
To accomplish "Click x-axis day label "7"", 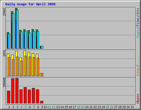I will coord(34,107).
